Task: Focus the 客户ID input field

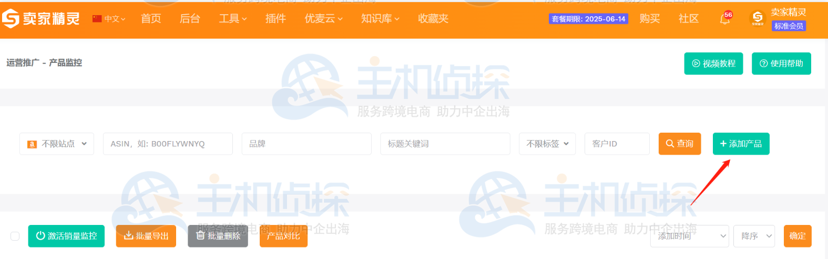Action: coord(617,144)
